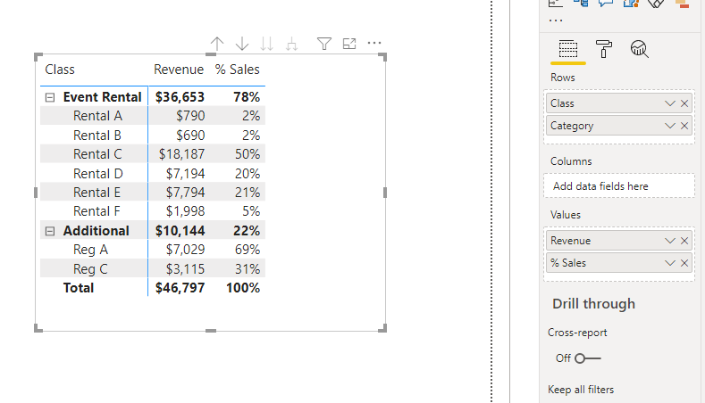
Task: Select the Rental F row label
Action: (x=97, y=211)
